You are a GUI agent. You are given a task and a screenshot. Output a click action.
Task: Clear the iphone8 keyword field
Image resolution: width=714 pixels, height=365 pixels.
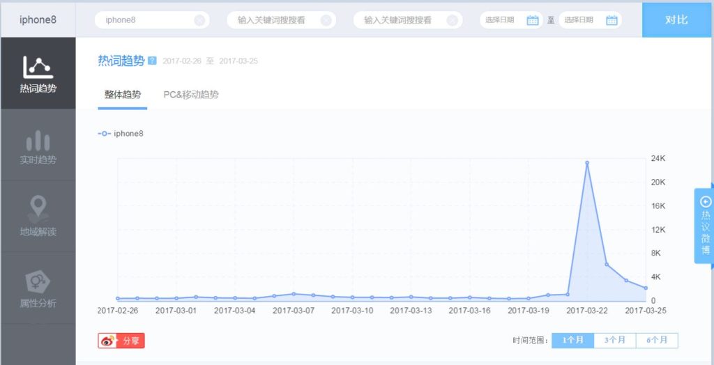(x=199, y=20)
